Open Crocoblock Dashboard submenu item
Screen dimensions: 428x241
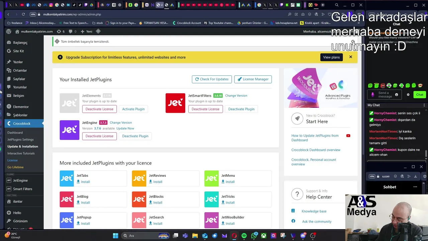click(15, 133)
